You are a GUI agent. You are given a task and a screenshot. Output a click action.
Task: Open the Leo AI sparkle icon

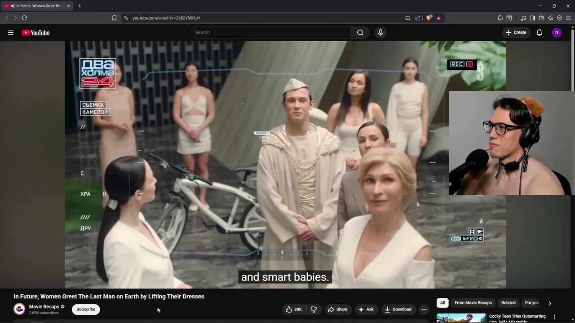(x=550, y=18)
